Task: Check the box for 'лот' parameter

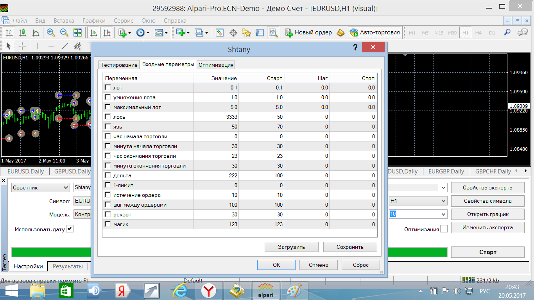Action: pyautogui.click(x=108, y=87)
